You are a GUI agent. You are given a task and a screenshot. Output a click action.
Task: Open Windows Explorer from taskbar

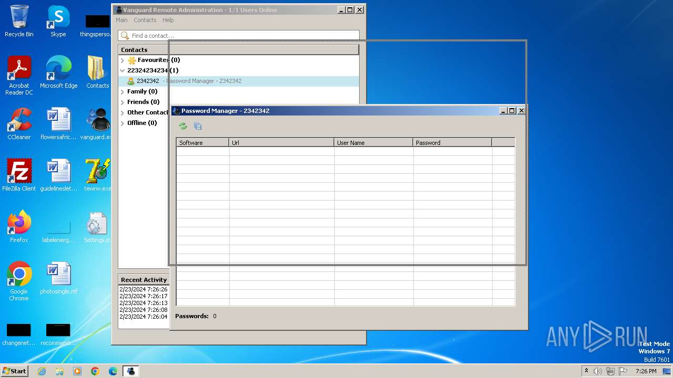coord(59,371)
